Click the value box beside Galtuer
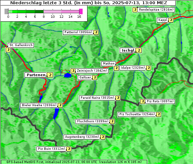193x164 pixels. (95, 78)
